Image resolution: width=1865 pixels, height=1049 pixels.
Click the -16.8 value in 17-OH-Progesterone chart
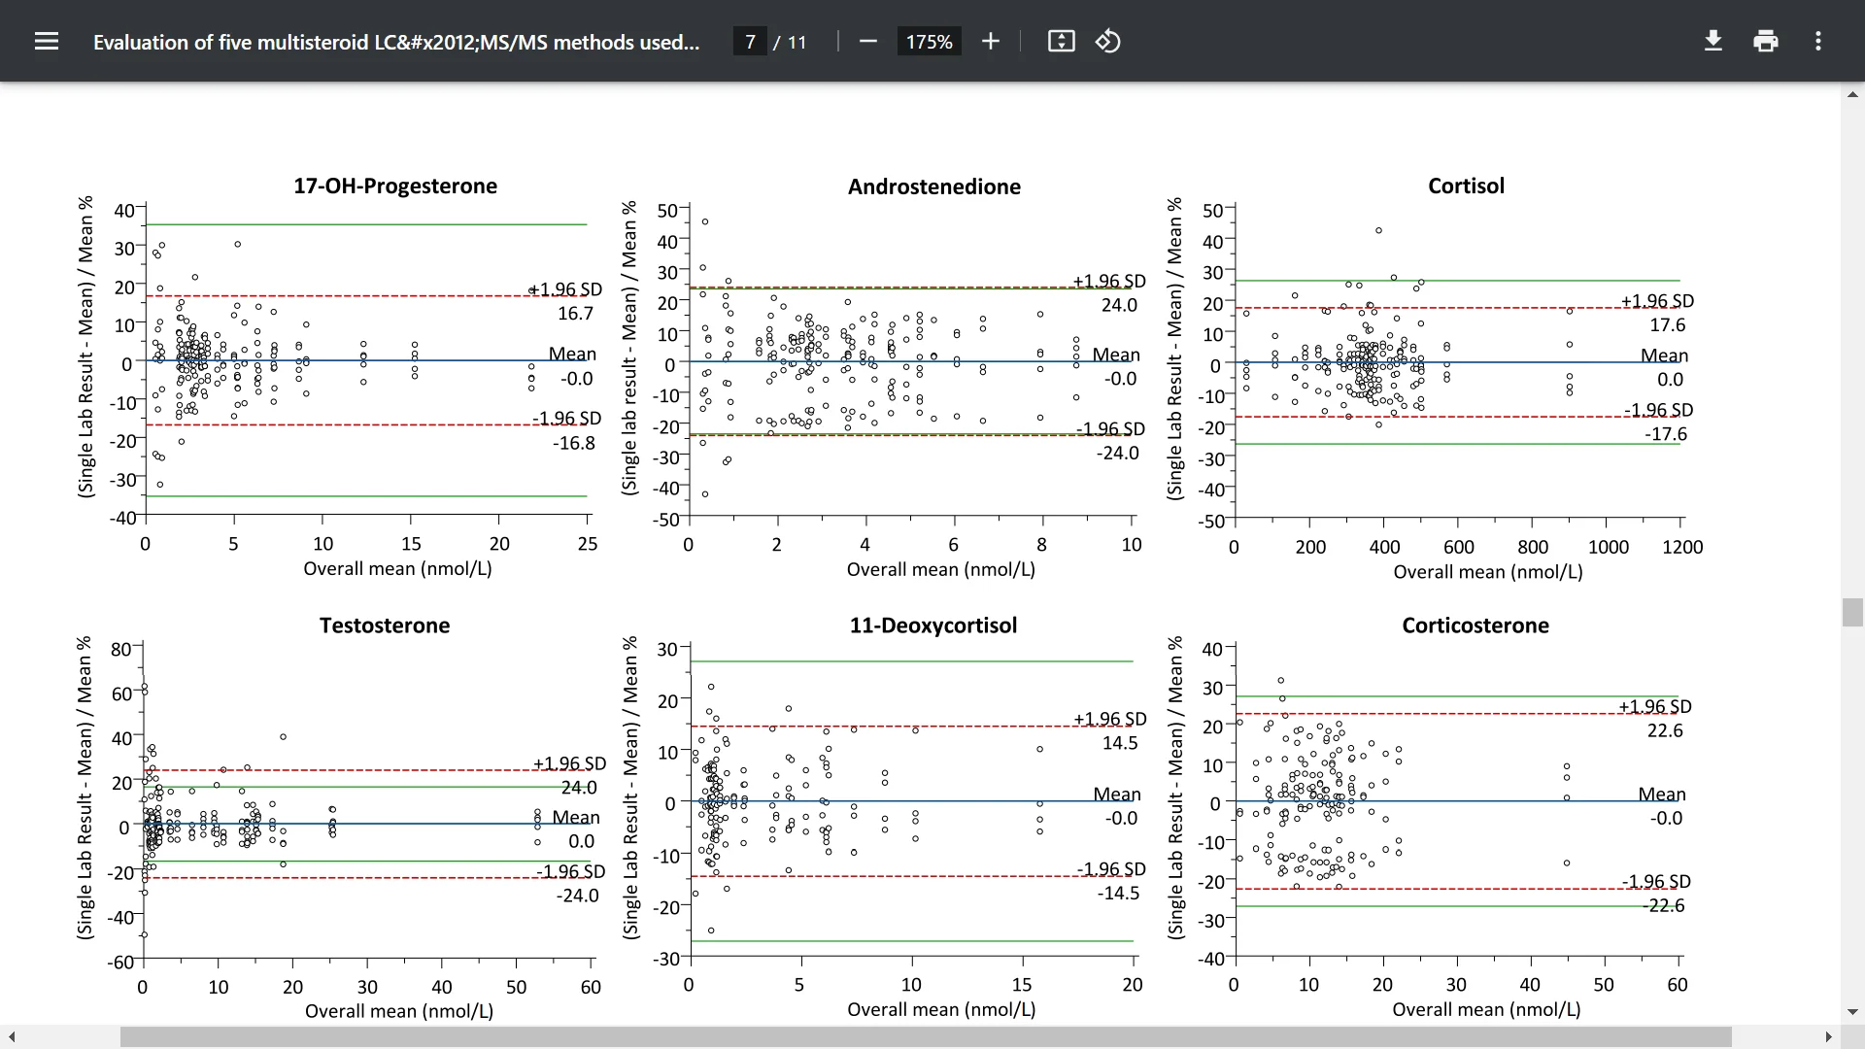tap(574, 443)
